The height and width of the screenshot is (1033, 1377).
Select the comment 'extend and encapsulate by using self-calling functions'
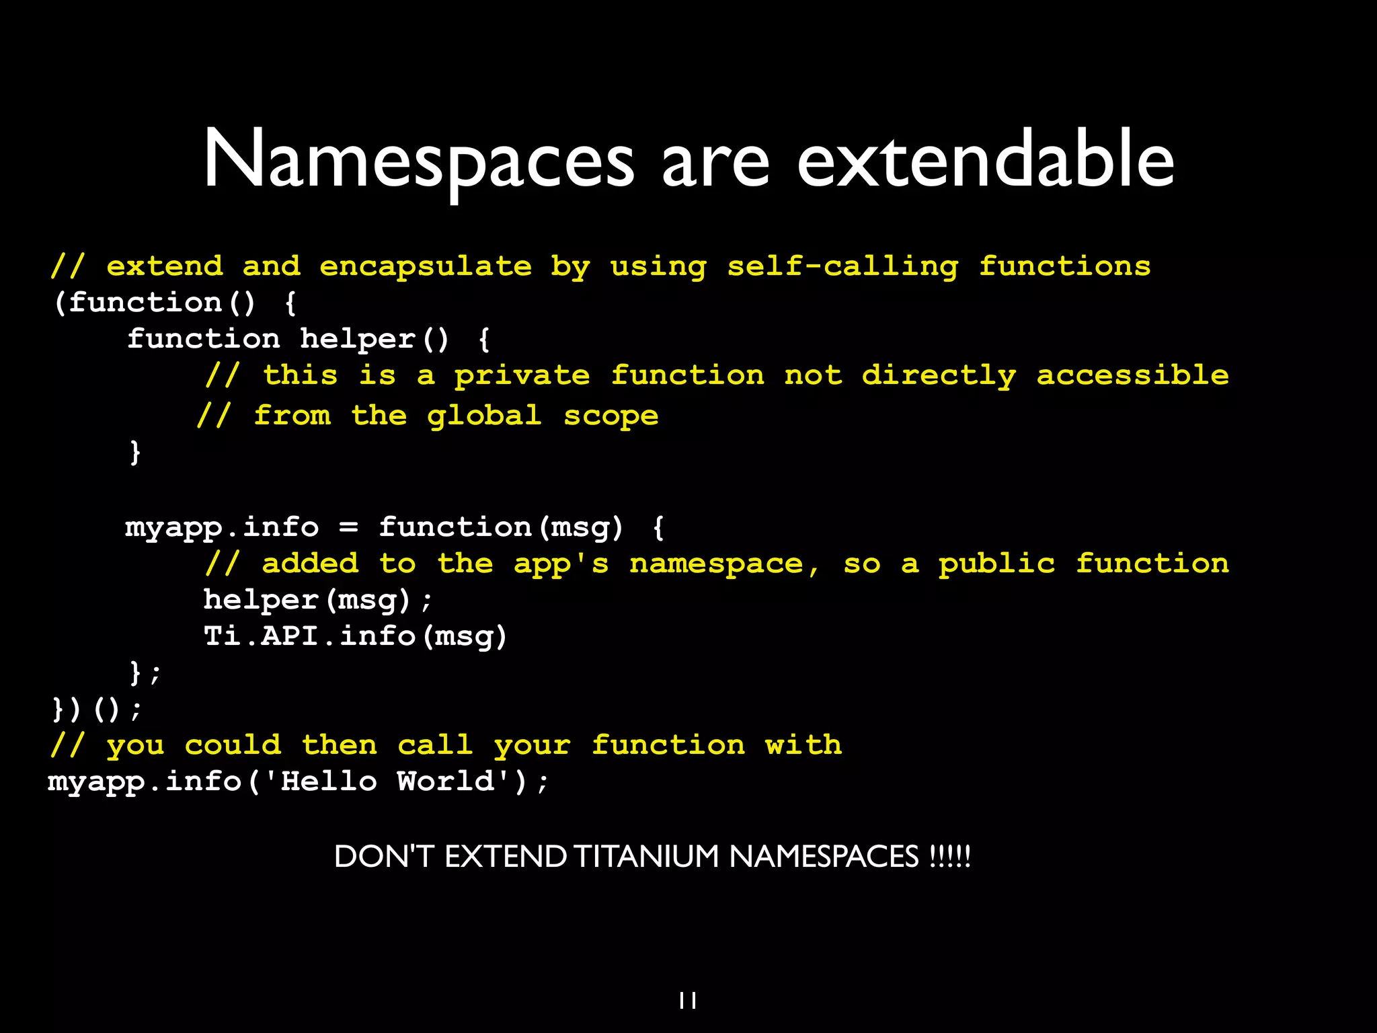click(x=600, y=267)
